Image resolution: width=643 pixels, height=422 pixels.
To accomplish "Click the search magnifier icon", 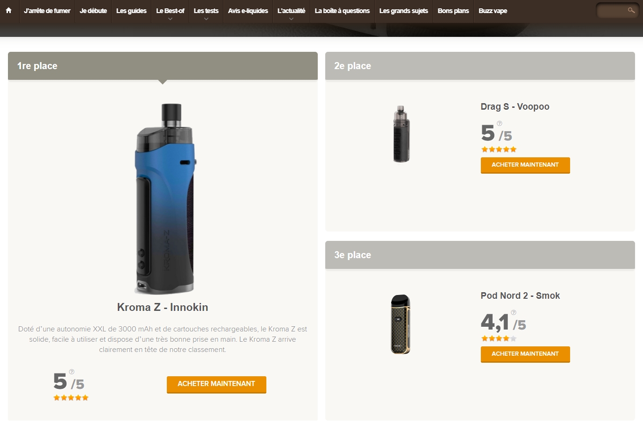I will pyautogui.click(x=631, y=10).
